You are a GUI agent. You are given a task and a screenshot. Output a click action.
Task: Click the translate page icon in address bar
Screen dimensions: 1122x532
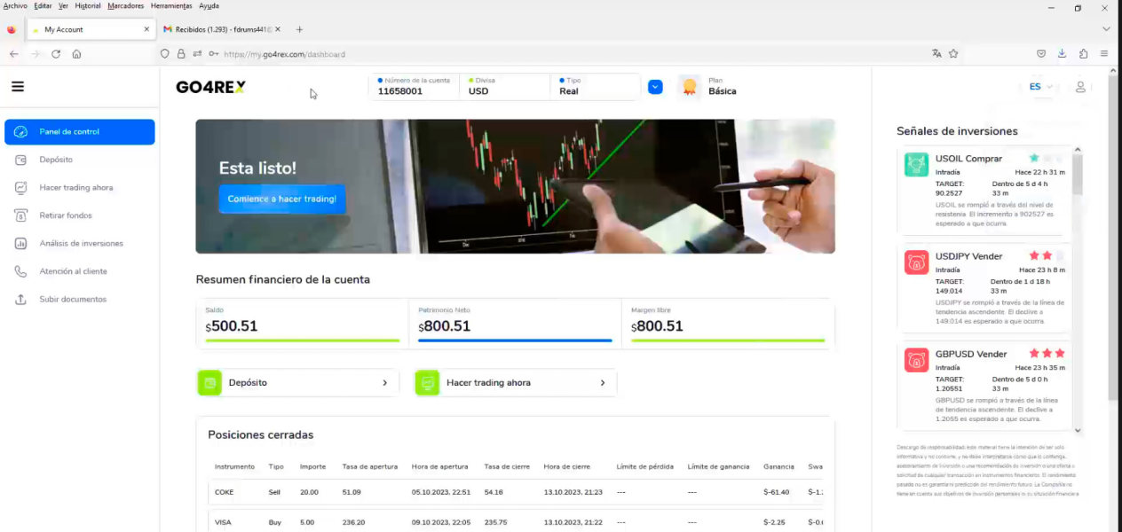[936, 54]
